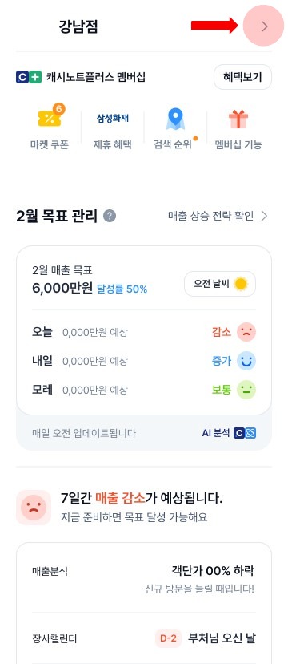Click the question mark help icon beside 2월 목표 관리

[110, 216]
